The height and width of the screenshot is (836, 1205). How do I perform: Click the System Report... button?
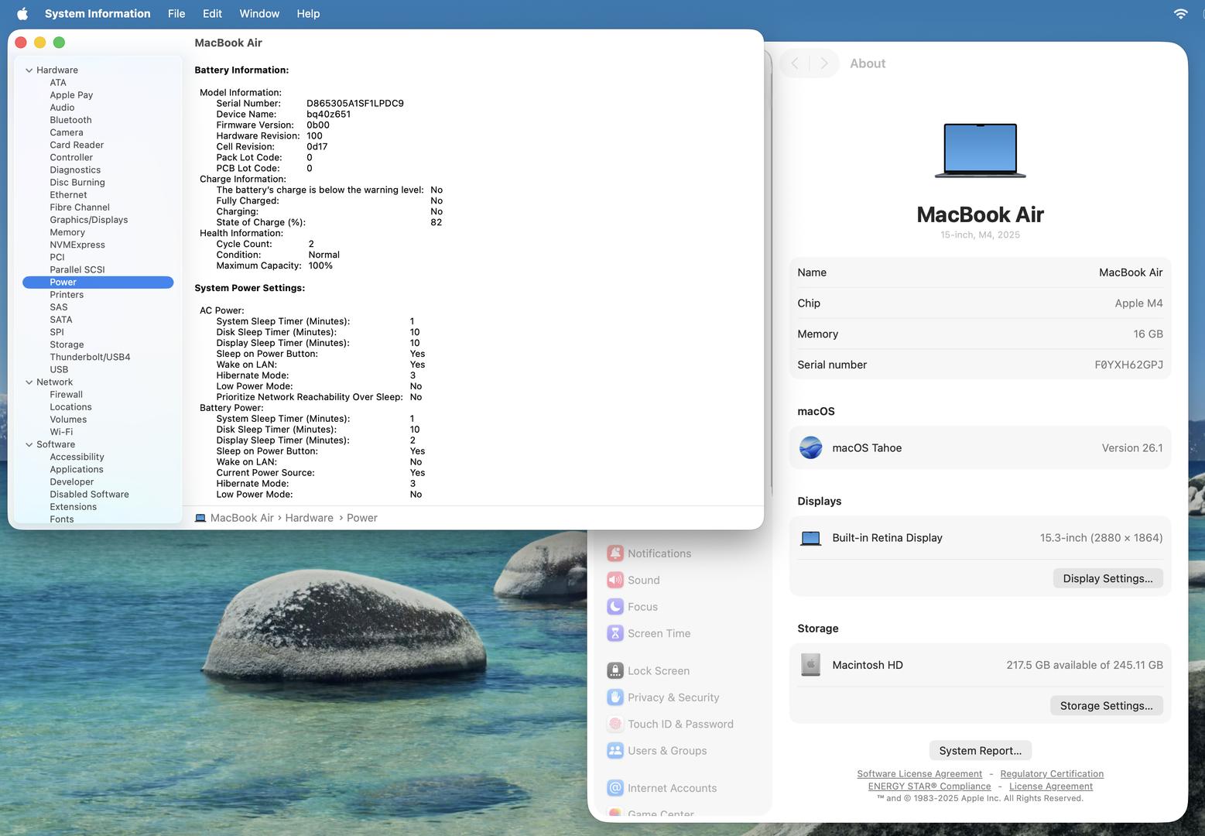click(x=980, y=751)
